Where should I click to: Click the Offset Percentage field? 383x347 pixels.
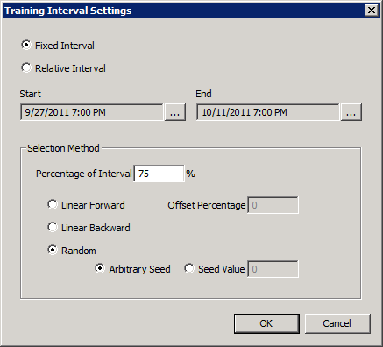pos(273,205)
